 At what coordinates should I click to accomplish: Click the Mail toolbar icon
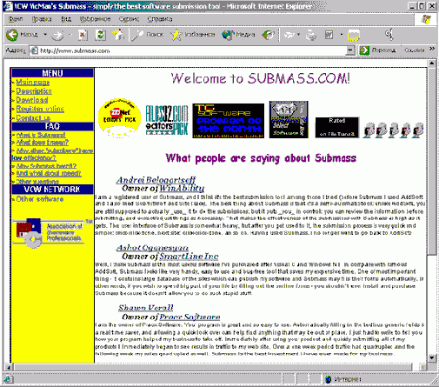click(289, 35)
